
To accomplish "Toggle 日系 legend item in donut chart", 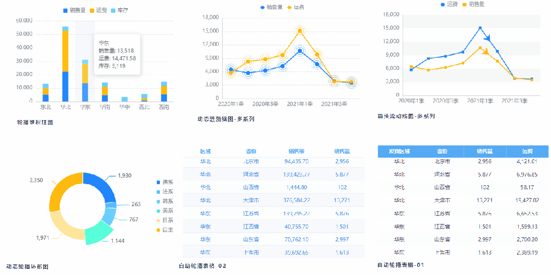I will [x=165, y=220].
